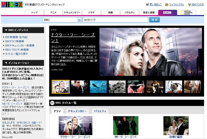207x139 pixels.
Task: Click the 【NEW!】 heading in Information panel
Action: (x=7, y=84)
